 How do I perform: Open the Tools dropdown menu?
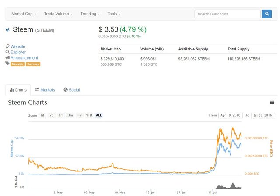[x=114, y=14]
